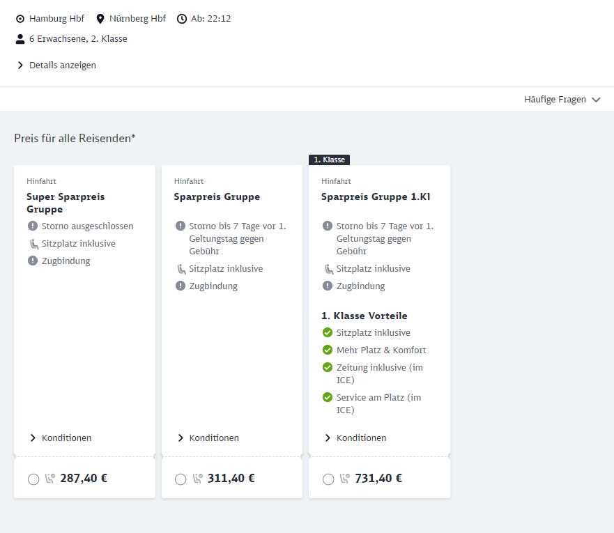Viewport: 614px width, 533px height.
Task: Expand Konditionen for Sparpreis Gruppe 1.Kl
Action: 355,438
